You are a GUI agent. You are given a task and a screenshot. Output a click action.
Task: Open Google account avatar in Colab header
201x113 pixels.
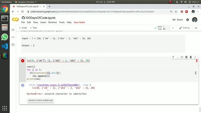coord(195,20)
